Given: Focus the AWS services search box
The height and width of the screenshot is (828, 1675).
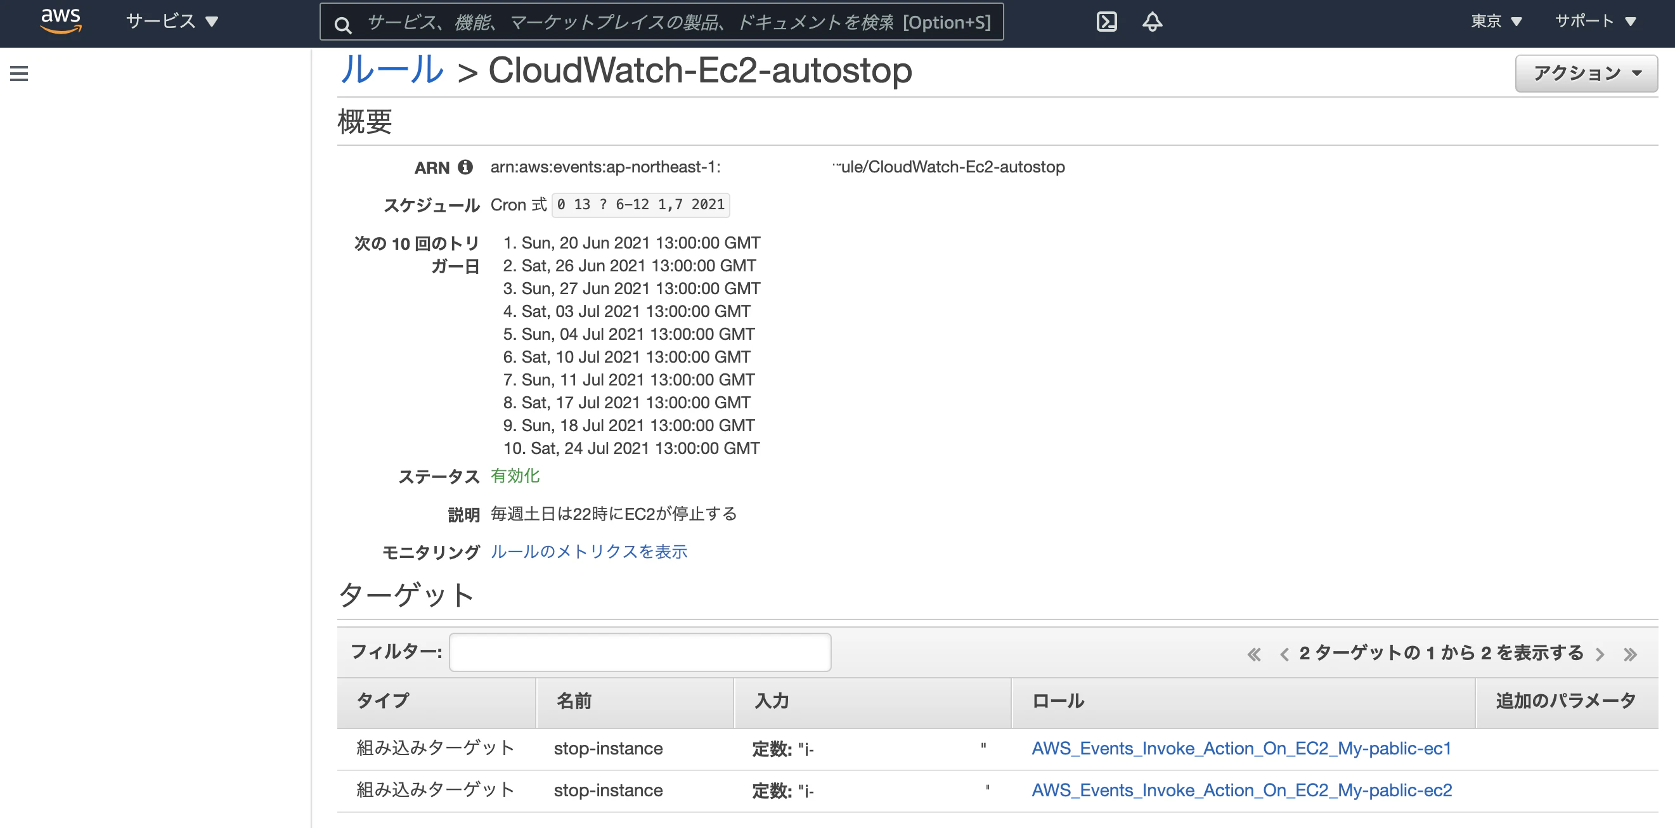Looking at the screenshot, I should click(661, 22).
